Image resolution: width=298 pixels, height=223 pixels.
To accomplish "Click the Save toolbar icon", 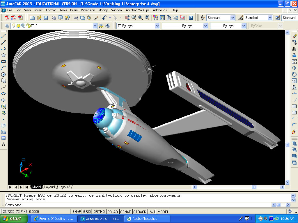I will (x=46, y=18).
